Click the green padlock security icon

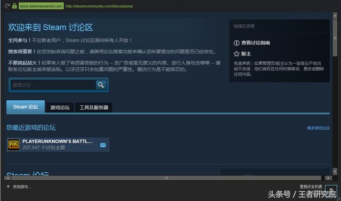[14, 6]
